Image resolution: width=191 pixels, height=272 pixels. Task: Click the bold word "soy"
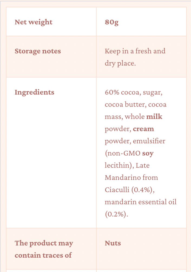pos(148,153)
